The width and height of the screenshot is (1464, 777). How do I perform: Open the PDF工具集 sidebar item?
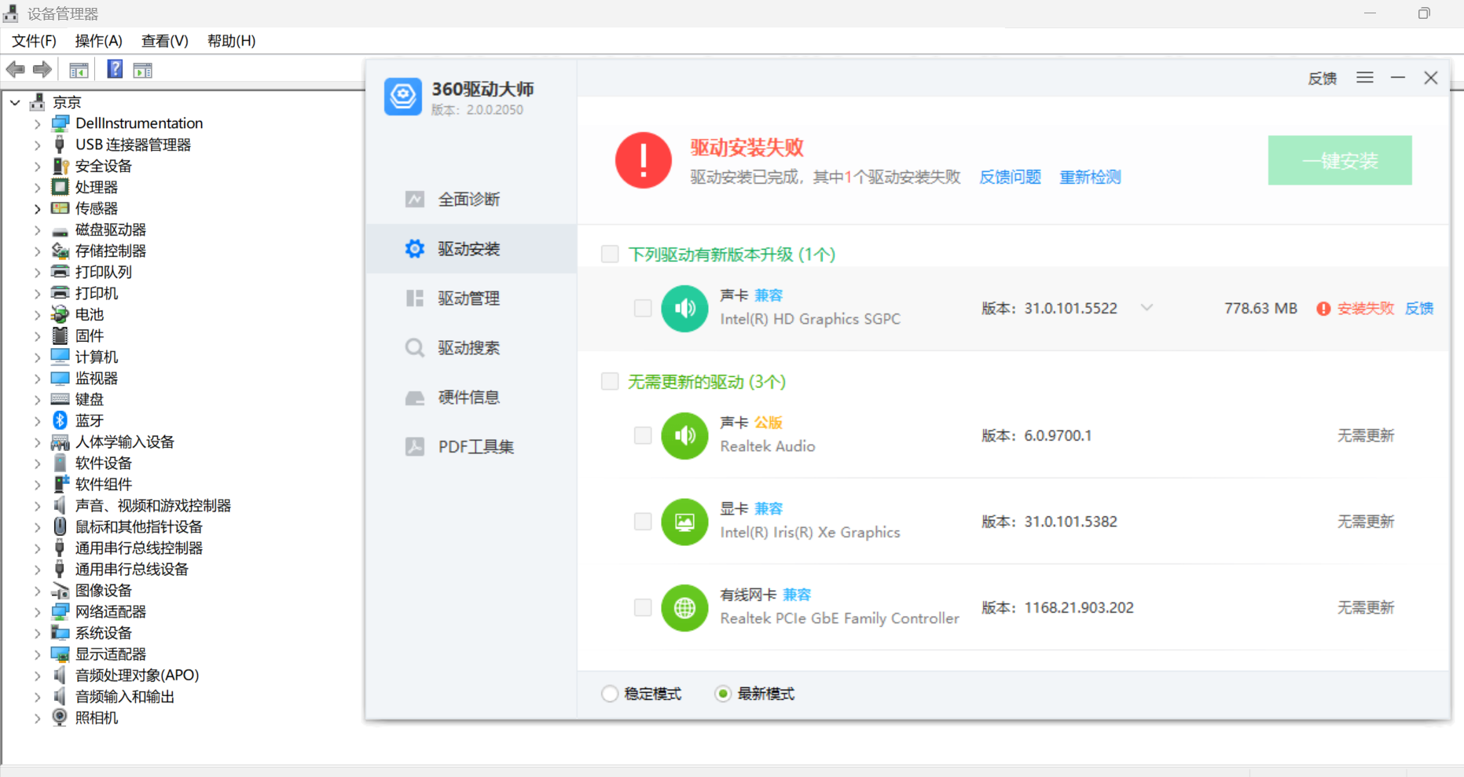click(x=471, y=447)
